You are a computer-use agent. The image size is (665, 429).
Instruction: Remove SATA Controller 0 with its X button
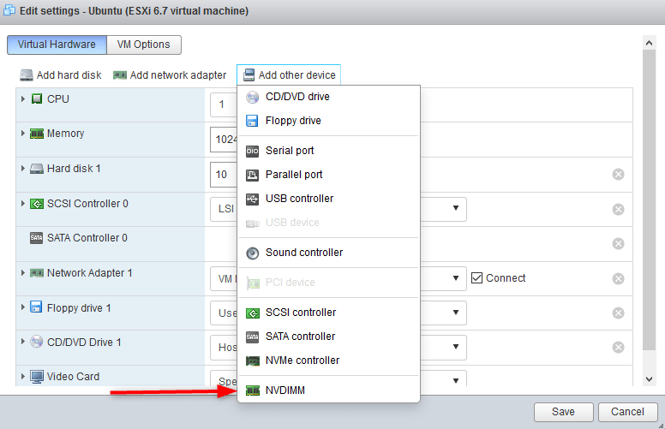pyautogui.click(x=619, y=244)
